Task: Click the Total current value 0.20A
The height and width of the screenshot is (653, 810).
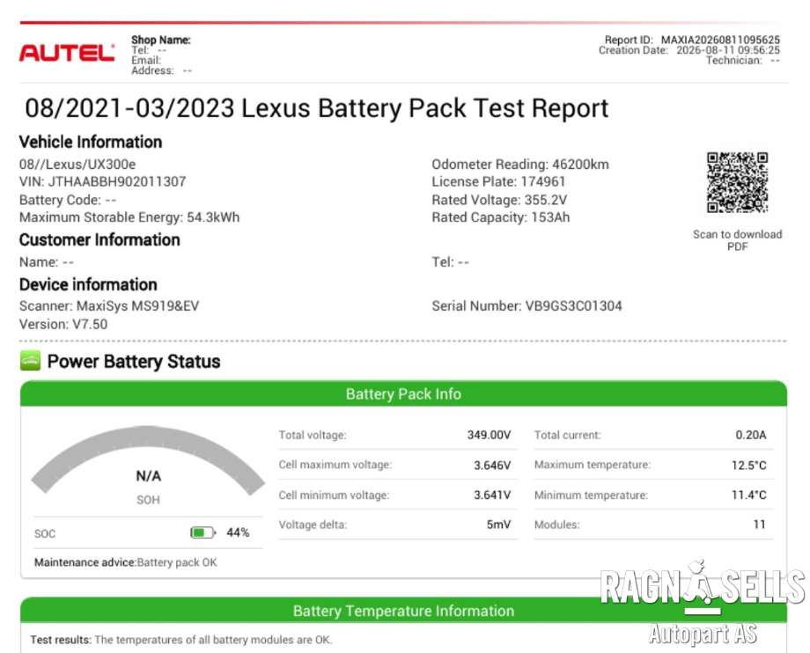Action: (x=751, y=435)
